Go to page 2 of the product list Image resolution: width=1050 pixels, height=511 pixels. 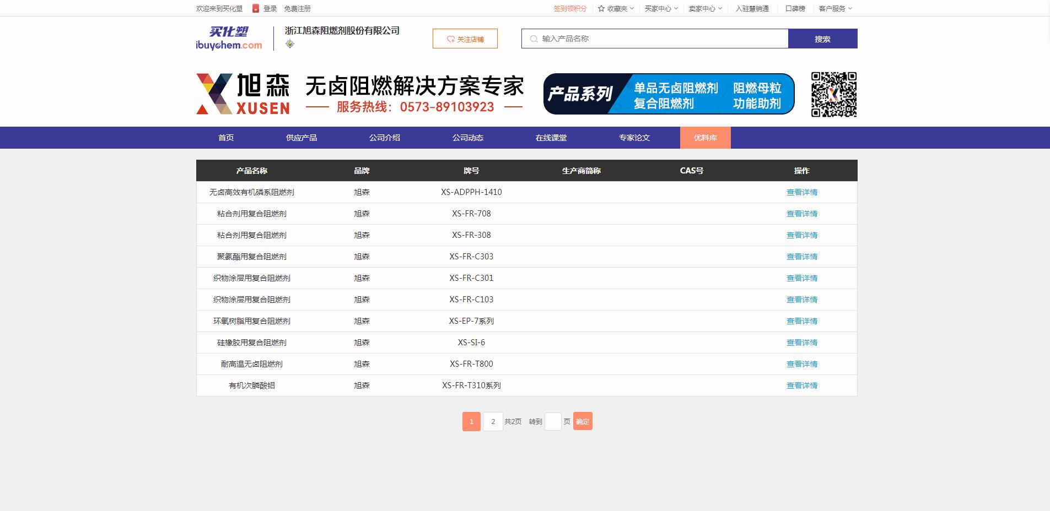[x=493, y=421]
